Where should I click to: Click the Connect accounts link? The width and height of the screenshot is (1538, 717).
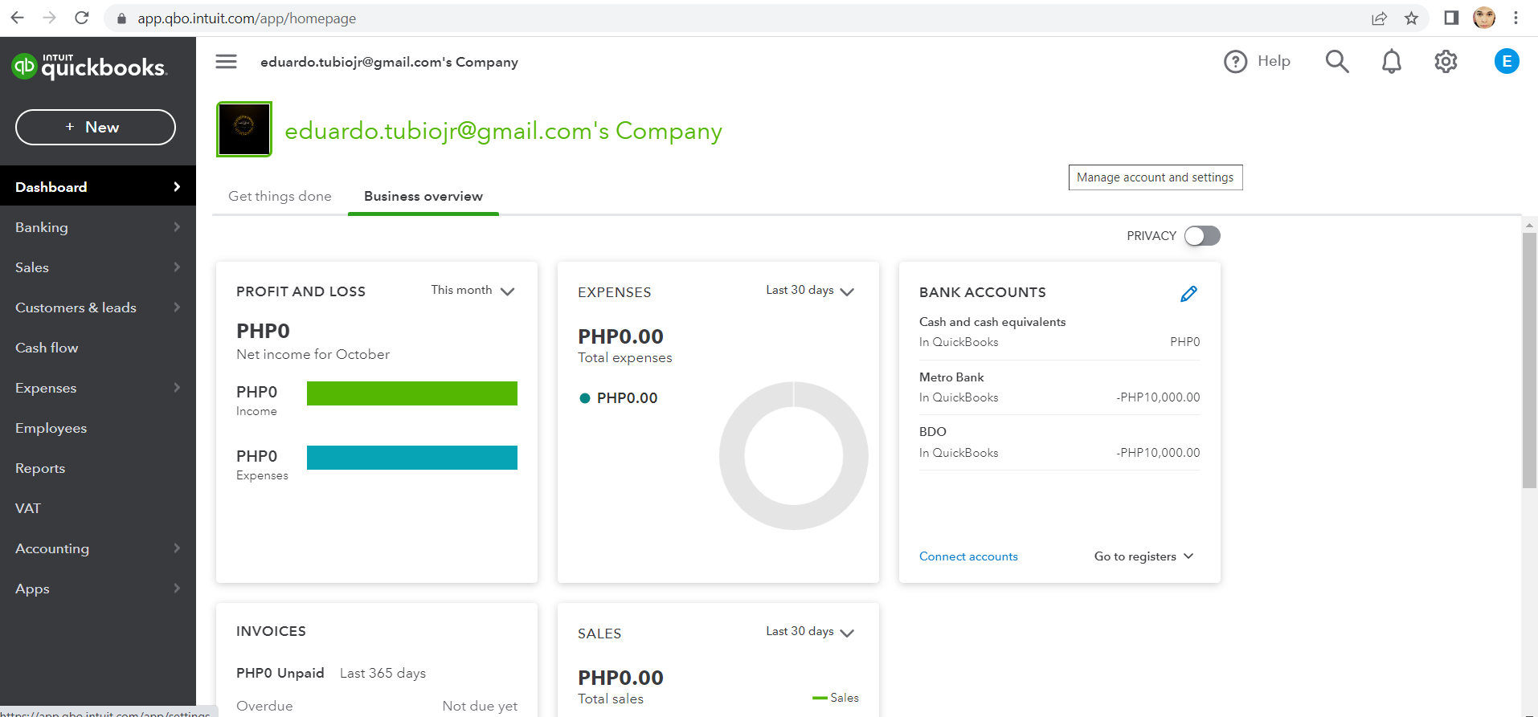point(968,556)
